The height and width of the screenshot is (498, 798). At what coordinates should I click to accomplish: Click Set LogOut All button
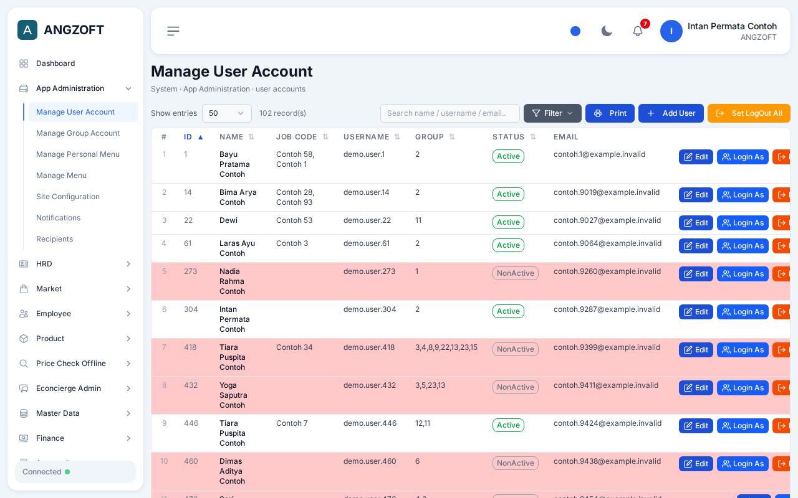(749, 113)
